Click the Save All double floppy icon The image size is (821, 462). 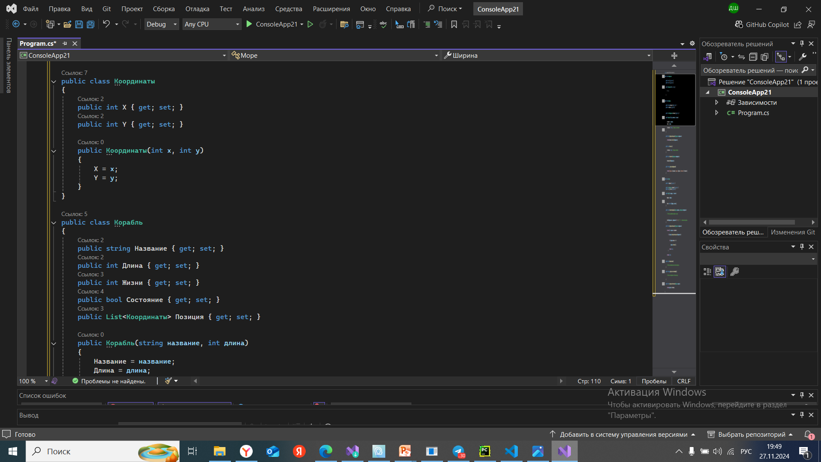tap(91, 24)
